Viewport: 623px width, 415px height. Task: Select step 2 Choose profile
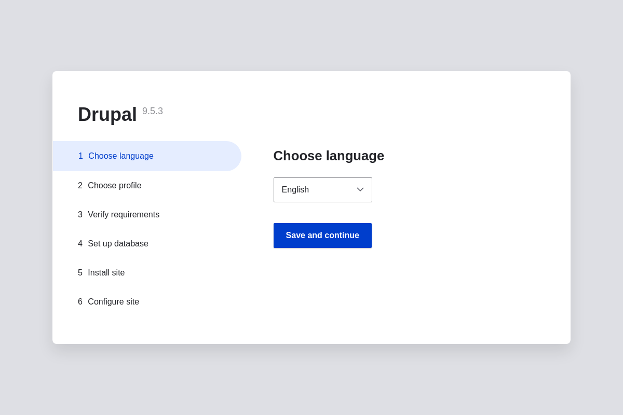pos(110,186)
